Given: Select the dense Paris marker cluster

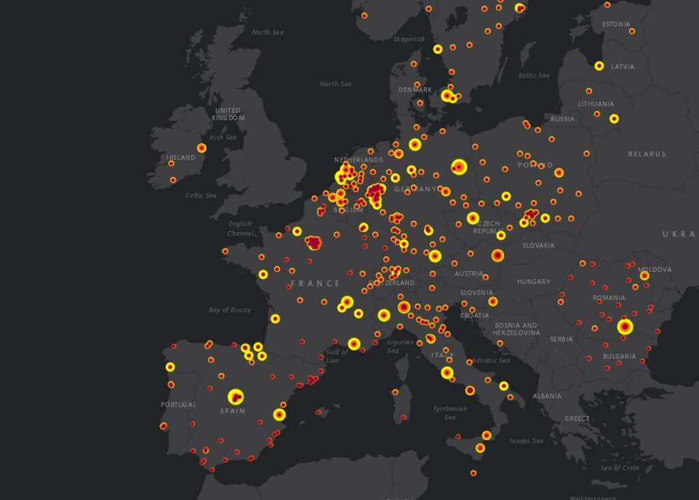Looking at the screenshot, I should [x=313, y=242].
